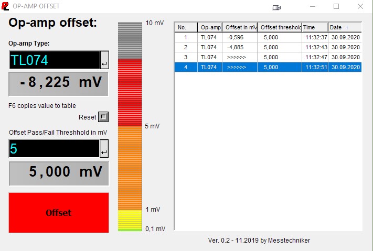Click the red Offset indicator
Viewport: 373px width, 251px height.
[59, 213]
